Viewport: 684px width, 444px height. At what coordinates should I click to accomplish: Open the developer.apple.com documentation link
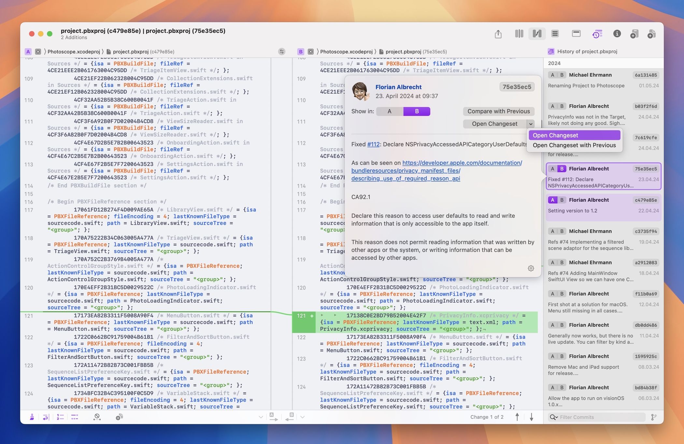[x=437, y=171]
